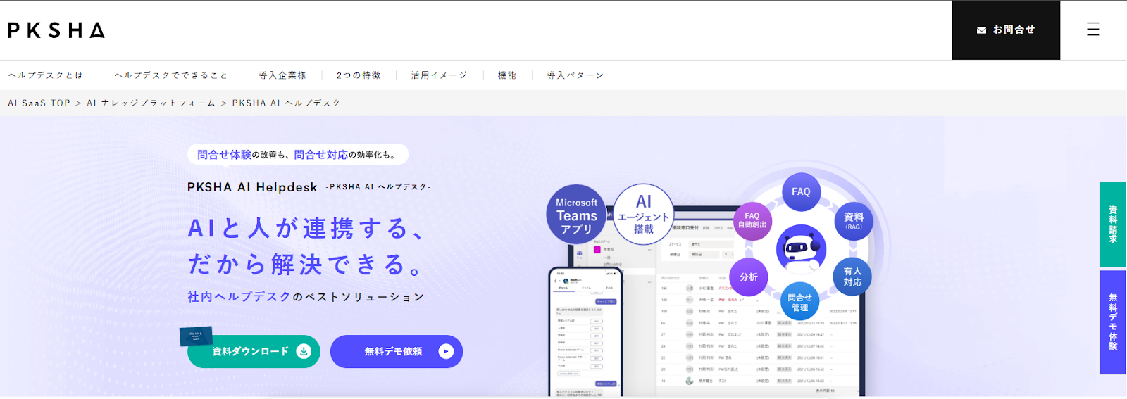The width and height of the screenshot is (1127, 399).
Task: Open the hamburger menu icon
Action: (1092, 30)
